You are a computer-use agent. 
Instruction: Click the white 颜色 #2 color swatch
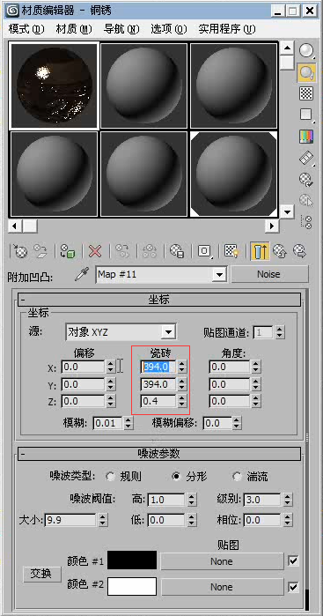[x=132, y=586]
